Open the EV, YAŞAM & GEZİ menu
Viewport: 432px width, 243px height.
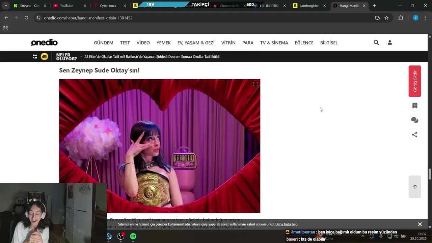coord(196,43)
